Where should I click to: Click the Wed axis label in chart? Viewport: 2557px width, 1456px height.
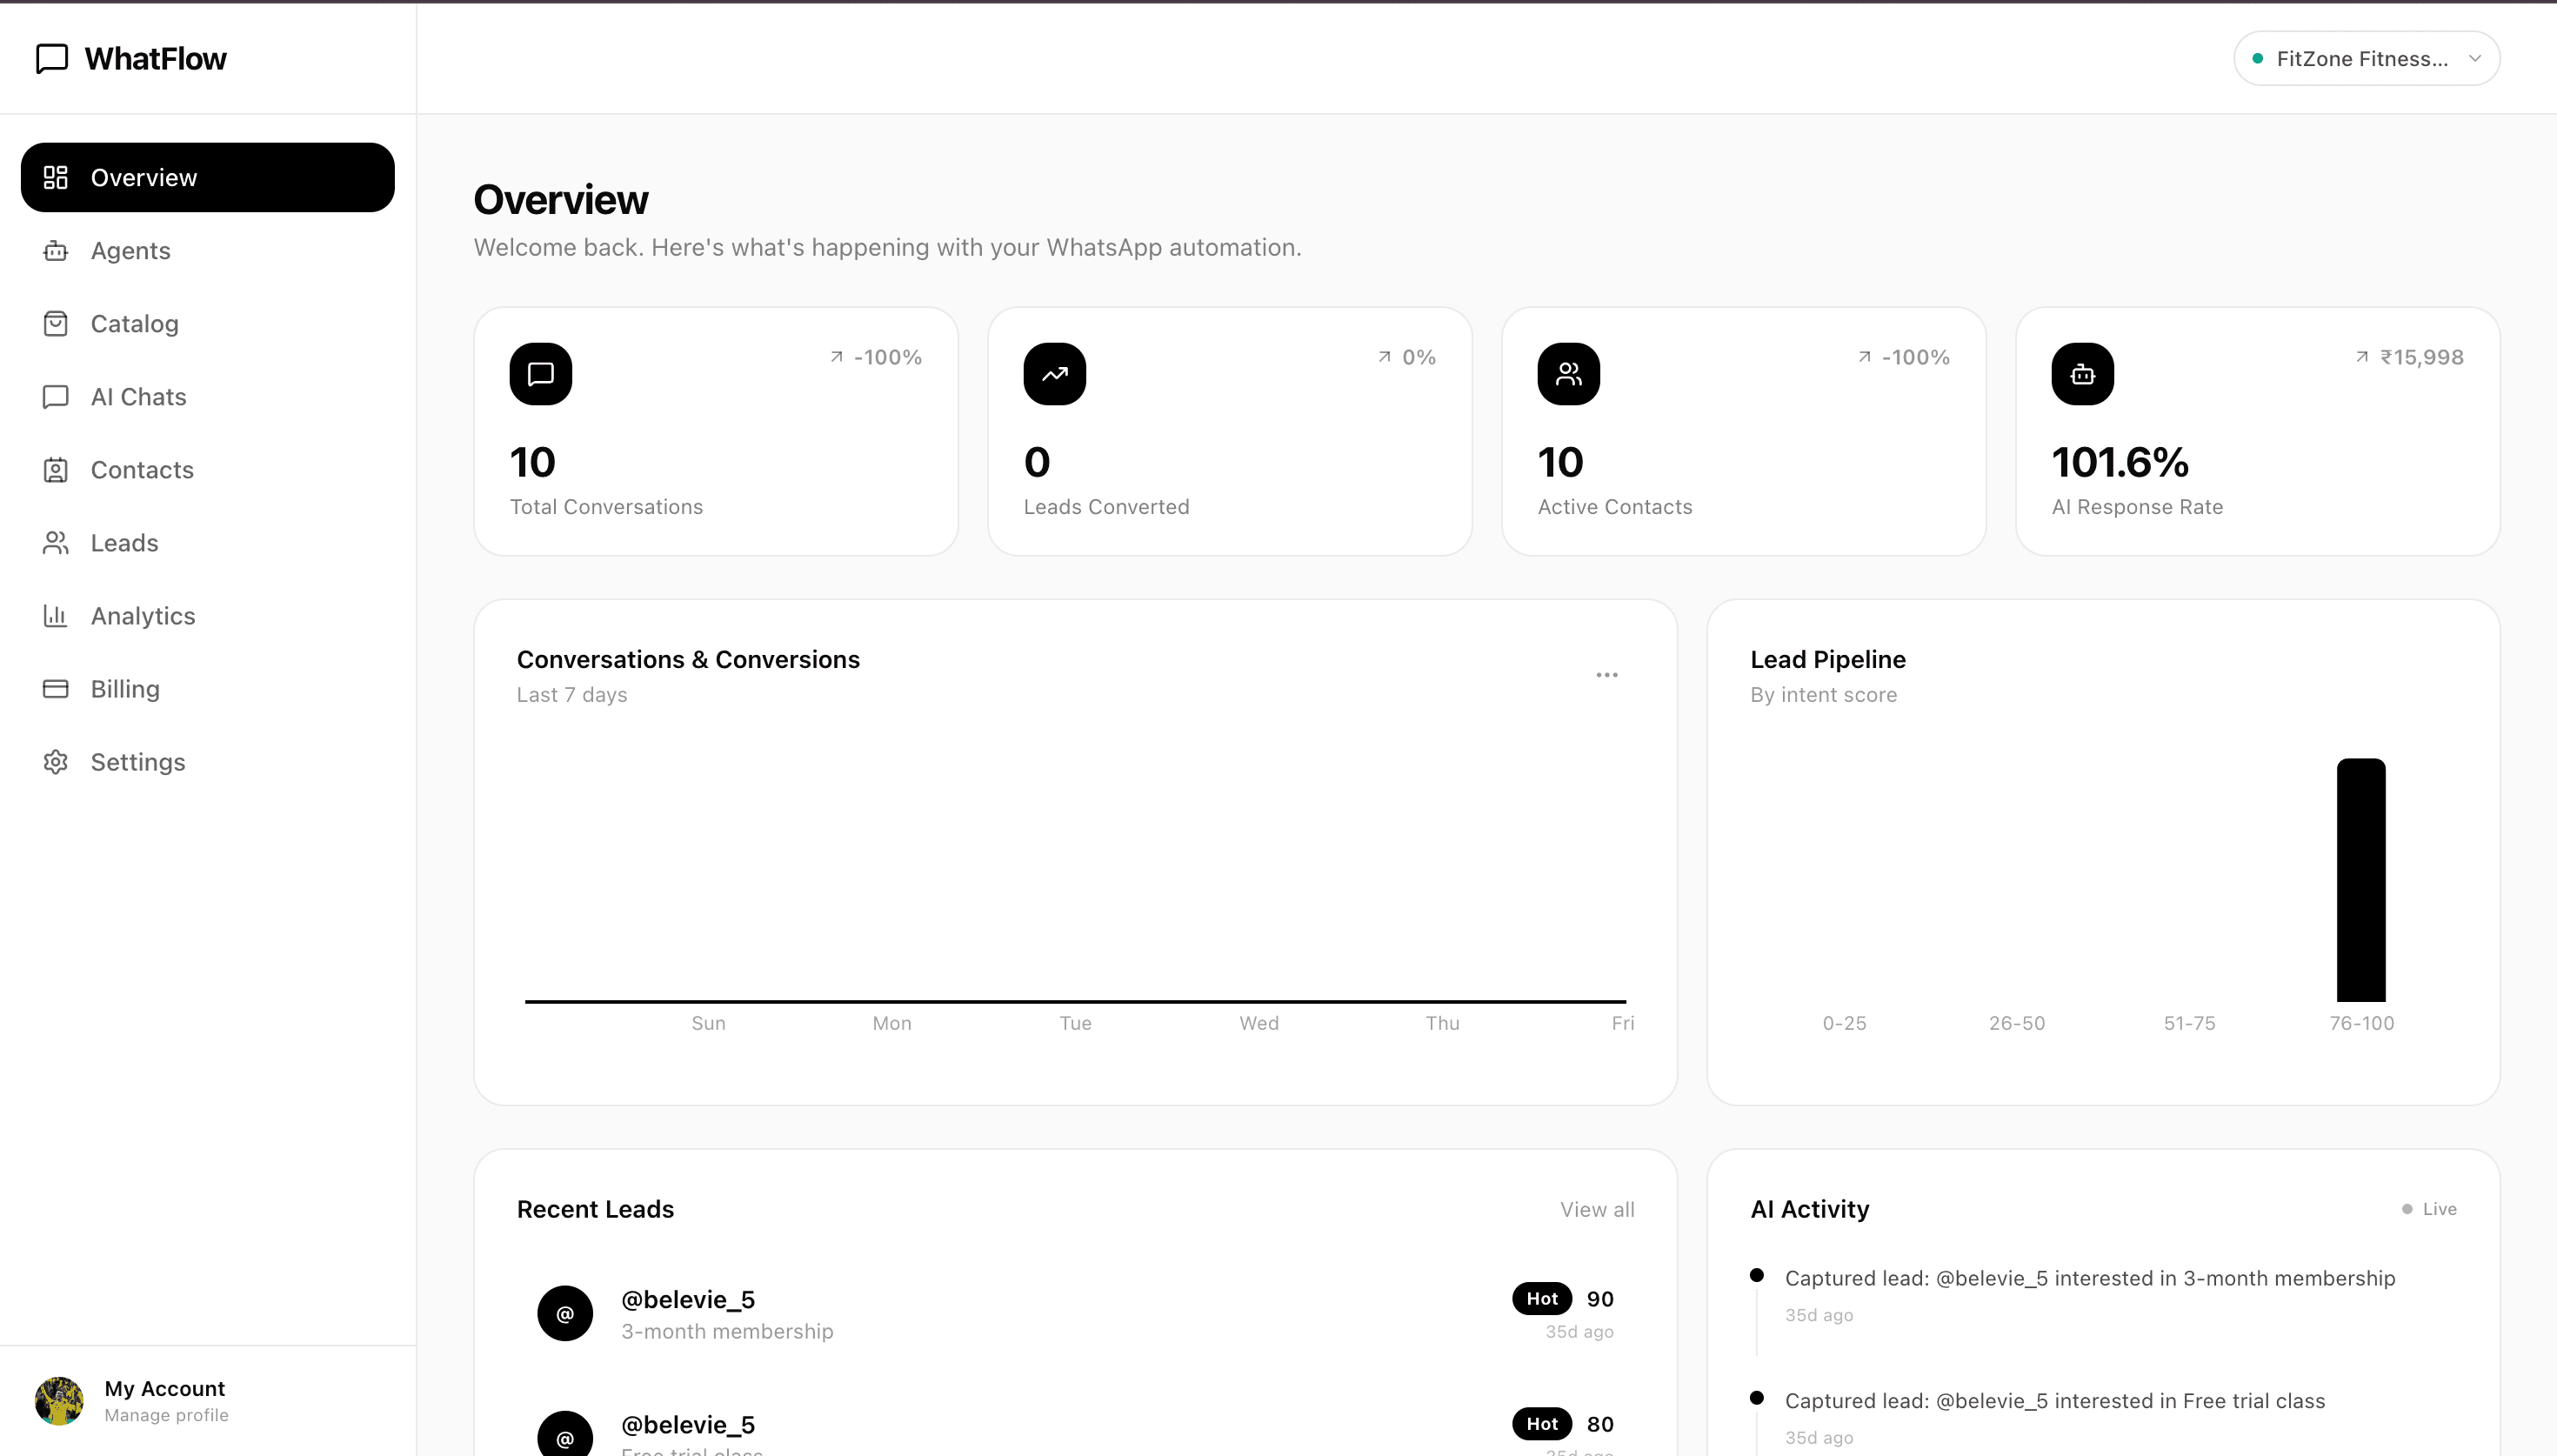[1258, 1023]
